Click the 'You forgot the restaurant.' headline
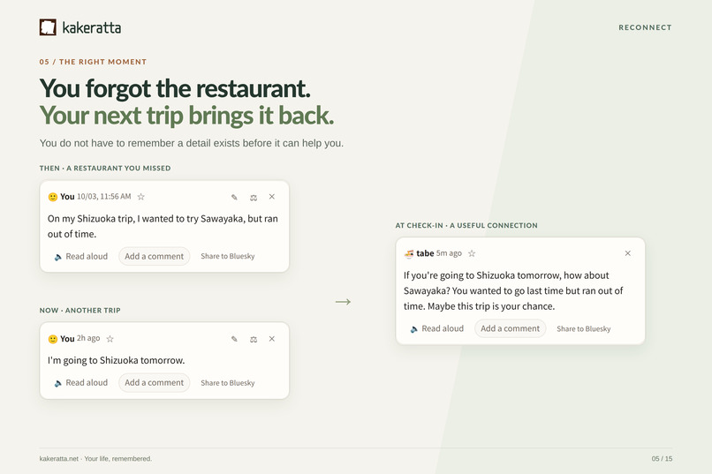The height and width of the screenshot is (474, 712). 175,88
